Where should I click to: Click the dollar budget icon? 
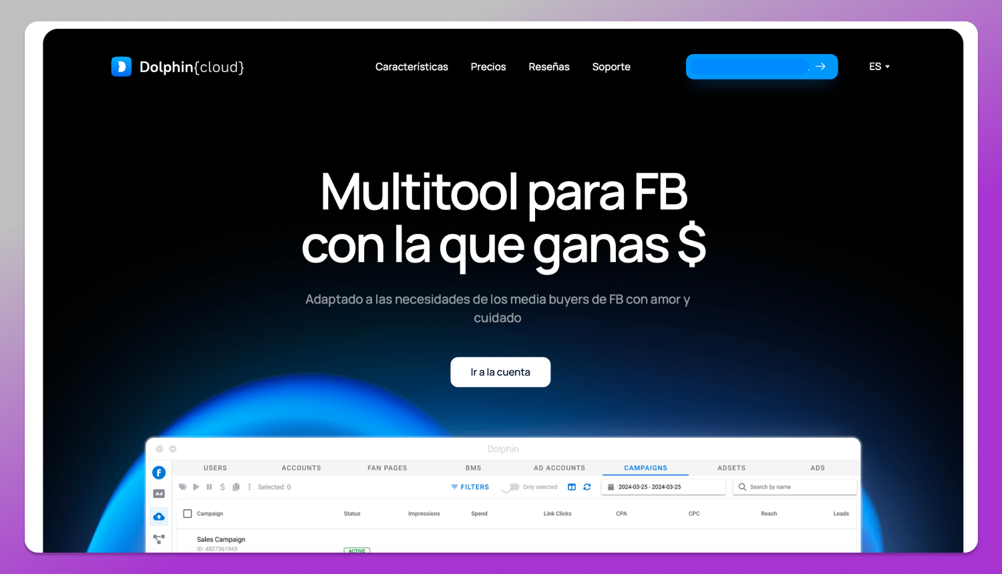[x=222, y=487]
